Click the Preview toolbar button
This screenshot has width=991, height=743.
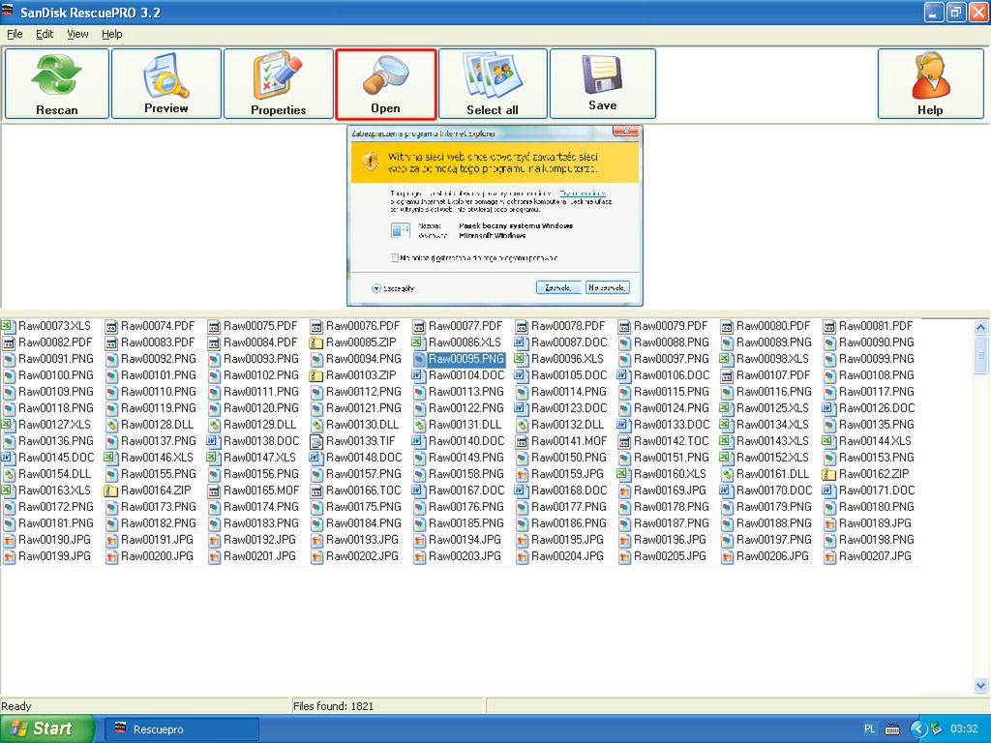pos(166,83)
